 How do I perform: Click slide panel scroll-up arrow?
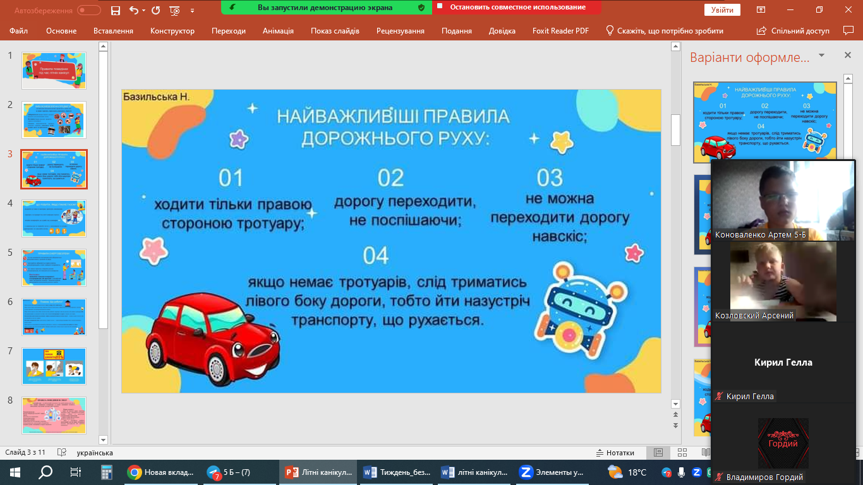click(x=104, y=46)
